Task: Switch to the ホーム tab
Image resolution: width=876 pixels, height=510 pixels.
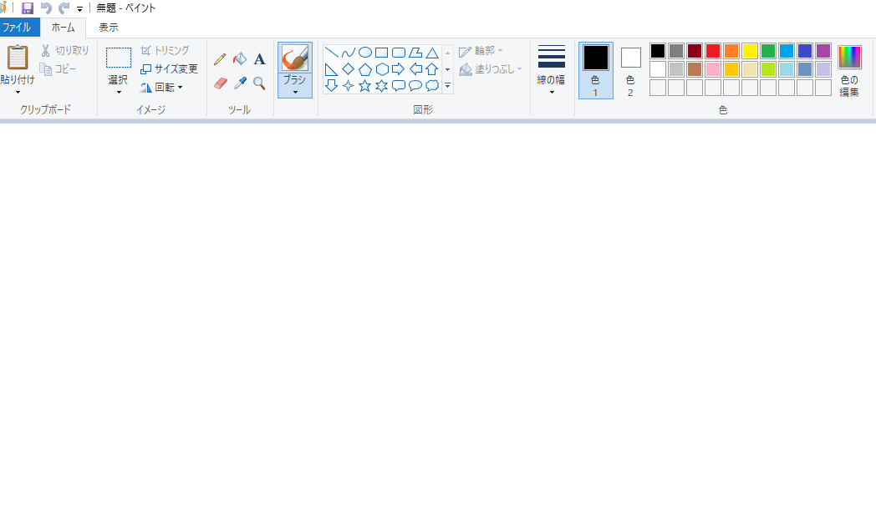Action: [64, 28]
